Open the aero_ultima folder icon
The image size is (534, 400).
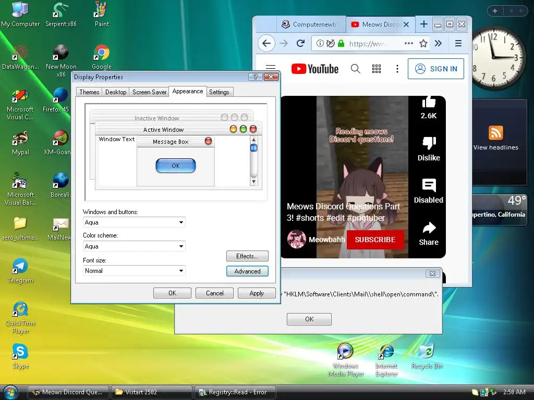[20, 229]
